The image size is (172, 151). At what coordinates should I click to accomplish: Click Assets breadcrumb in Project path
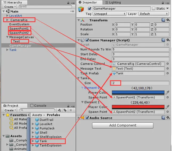click(37, 115)
